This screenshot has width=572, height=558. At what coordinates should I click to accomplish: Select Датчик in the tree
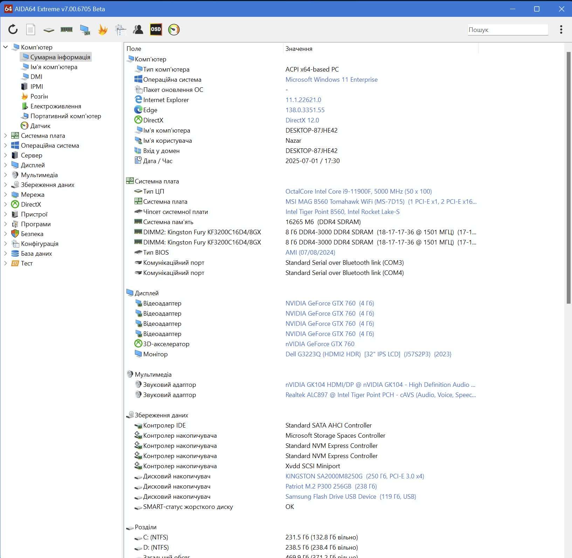40,126
